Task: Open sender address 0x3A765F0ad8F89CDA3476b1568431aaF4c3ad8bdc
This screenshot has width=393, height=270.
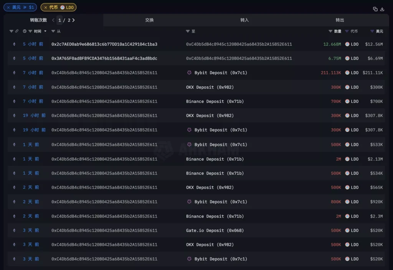Action: point(104,58)
